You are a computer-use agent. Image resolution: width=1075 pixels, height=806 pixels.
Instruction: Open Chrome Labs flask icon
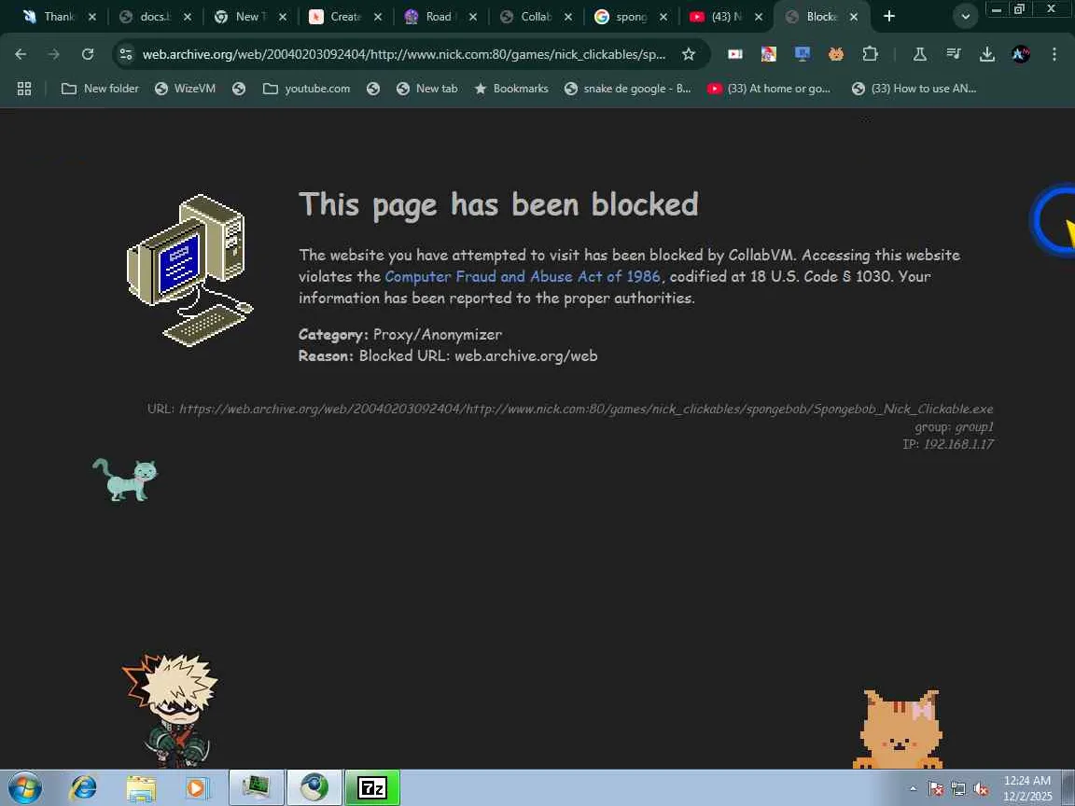pos(920,54)
